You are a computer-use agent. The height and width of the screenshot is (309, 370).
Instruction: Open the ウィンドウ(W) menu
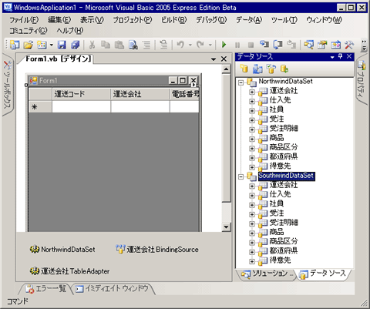coord(324,20)
